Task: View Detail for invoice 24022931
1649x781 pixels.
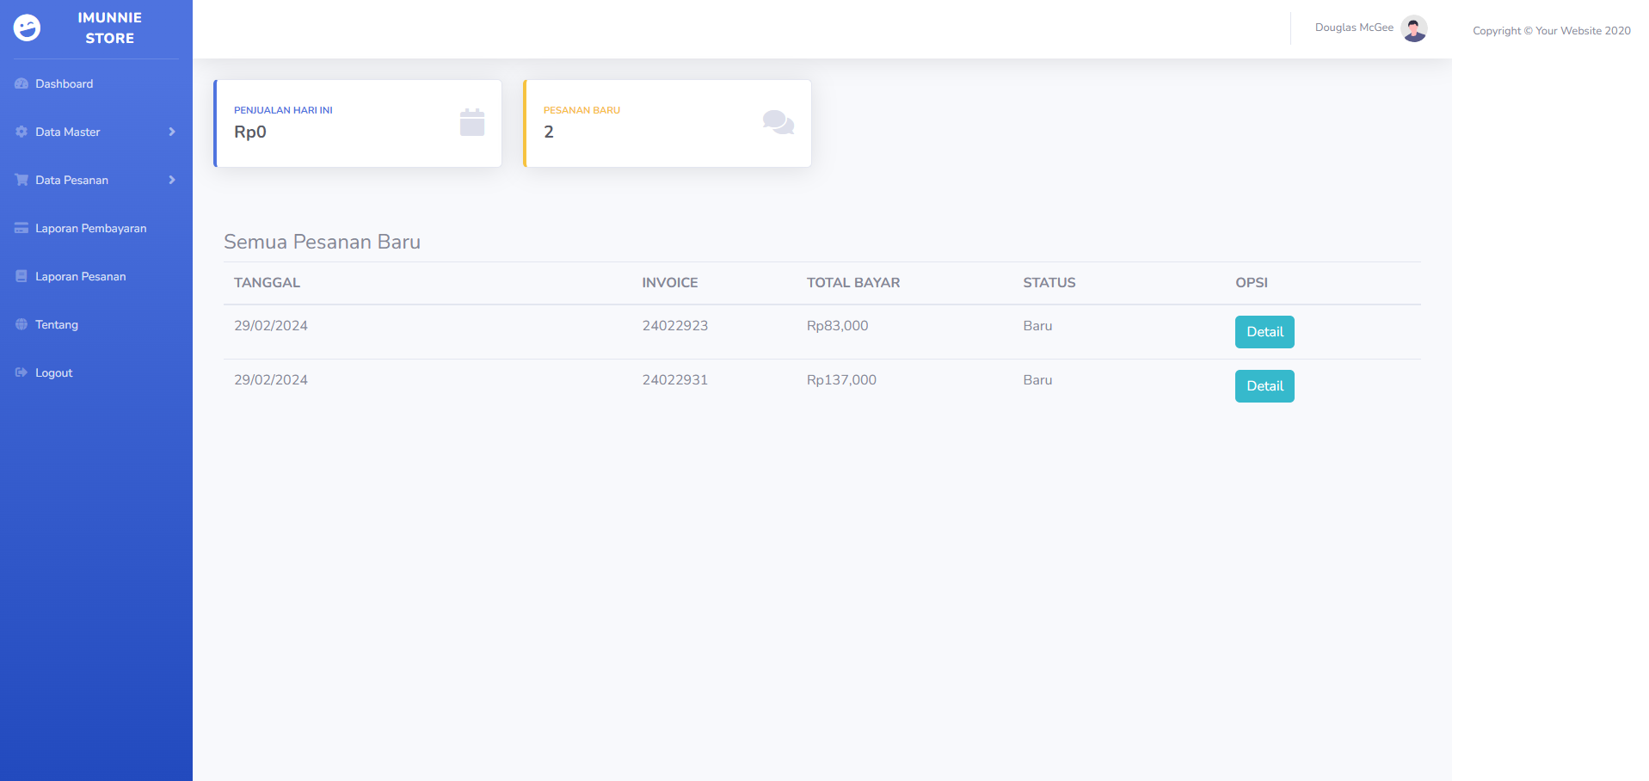Action: click(x=1264, y=386)
